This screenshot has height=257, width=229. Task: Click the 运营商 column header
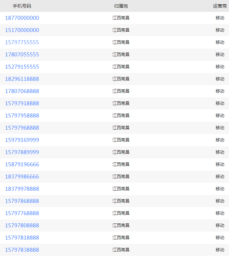tap(220, 6)
